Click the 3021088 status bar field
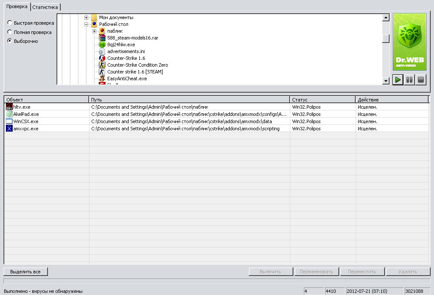The height and width of the screenshot is (295, 434). (417, 291)
